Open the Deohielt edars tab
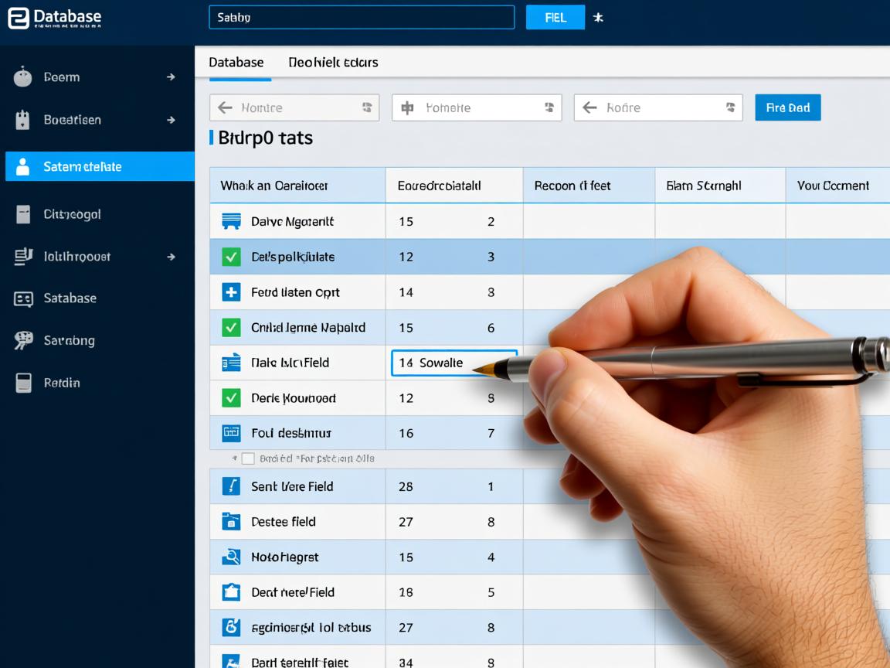Image resolution: width=890 pixels, height=668 pixels. pyautogui.click(x=333, y=63)
